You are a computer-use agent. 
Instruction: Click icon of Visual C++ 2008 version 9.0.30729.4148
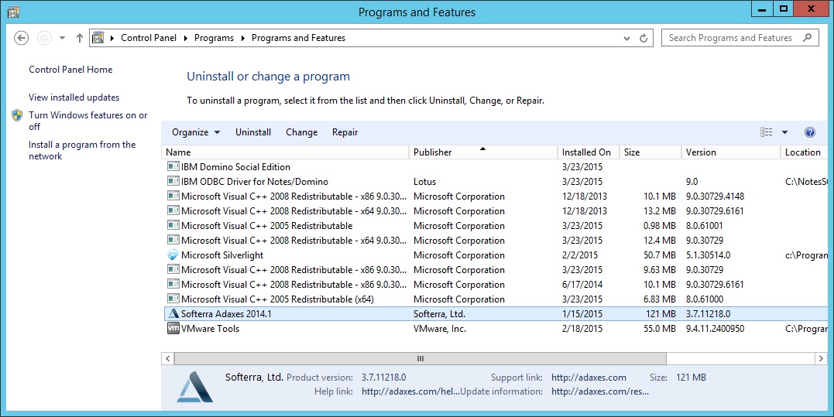tap(173, 196)
